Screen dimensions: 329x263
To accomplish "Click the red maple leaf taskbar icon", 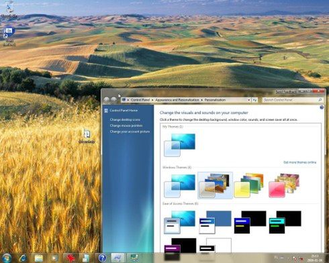I will pos(70,258).
